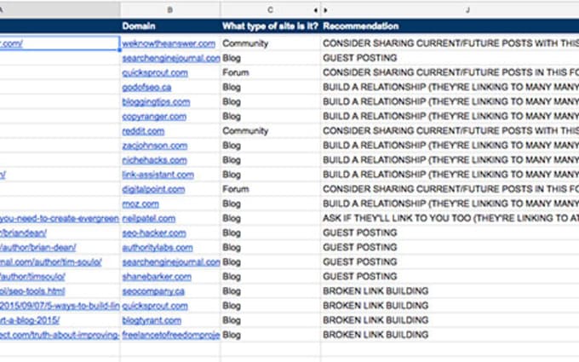
Task: Select the Blog cell in godofseo.ca row
Action: point(270,87)
